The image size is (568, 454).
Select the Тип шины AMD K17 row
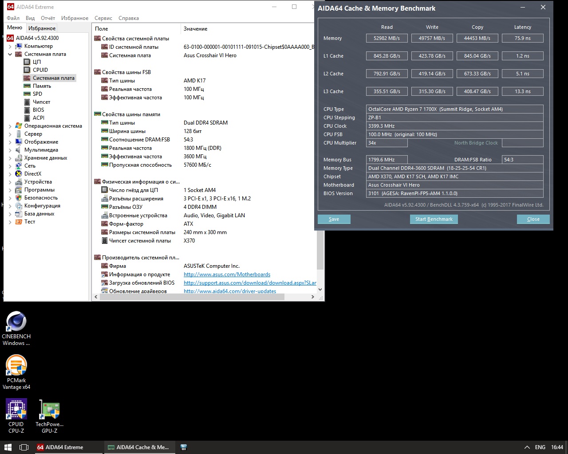(x=204, y=81)
